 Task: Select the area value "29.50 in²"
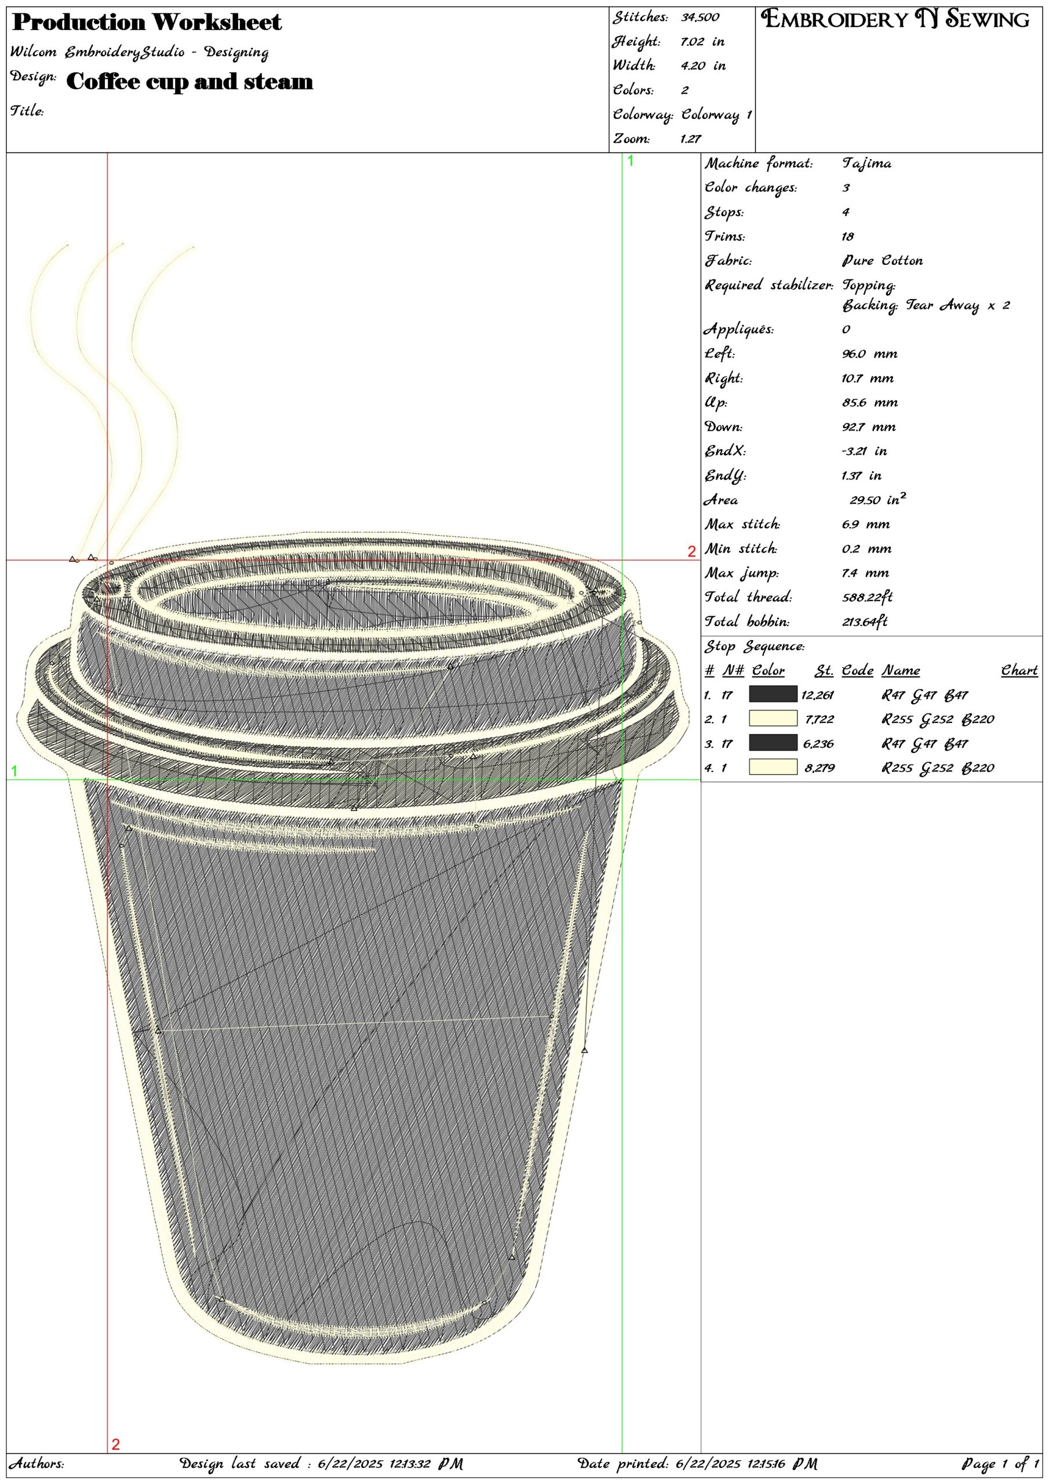click(x=877, y=499)
